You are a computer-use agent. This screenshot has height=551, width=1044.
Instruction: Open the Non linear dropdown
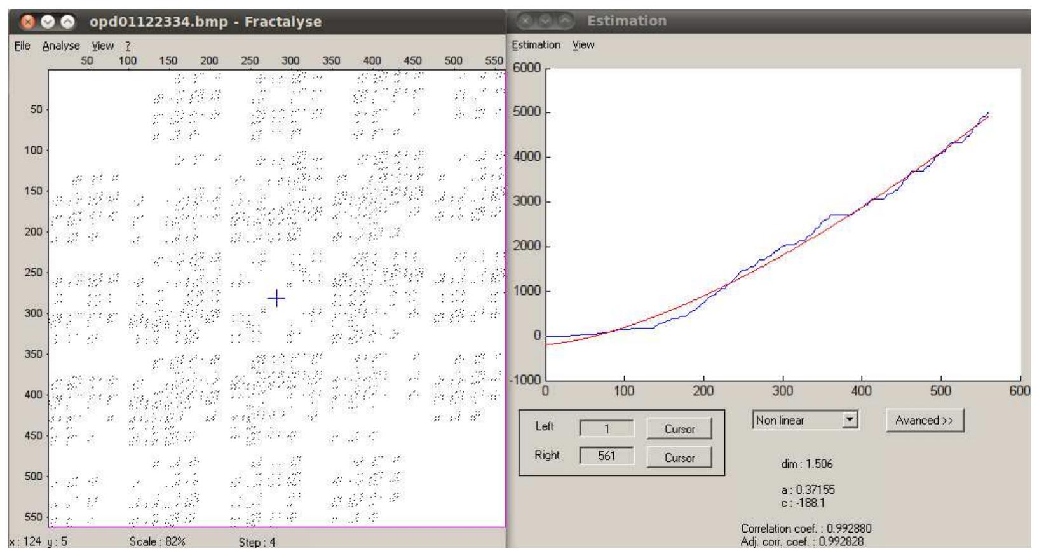click(x=806, y=420)
